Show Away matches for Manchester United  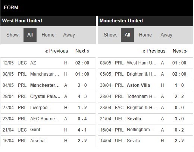click(166, 35)
